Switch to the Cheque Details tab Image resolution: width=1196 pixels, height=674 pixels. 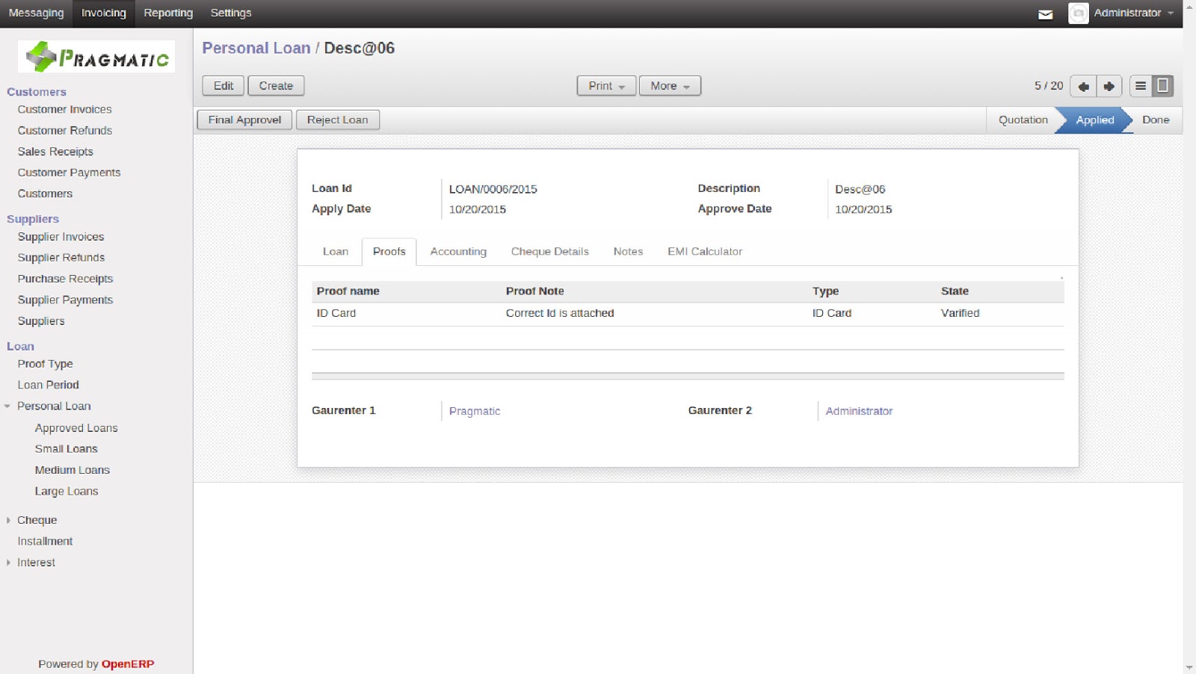pyautogui.click(x=550, y=252)
